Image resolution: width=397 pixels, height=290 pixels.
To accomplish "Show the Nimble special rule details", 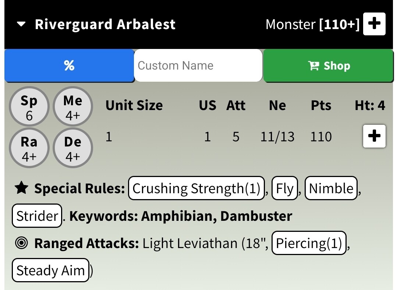I will coord(331,188).
